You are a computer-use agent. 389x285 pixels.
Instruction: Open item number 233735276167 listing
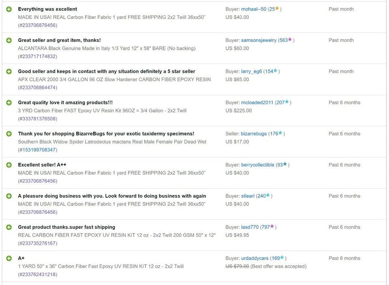(38, 244)
